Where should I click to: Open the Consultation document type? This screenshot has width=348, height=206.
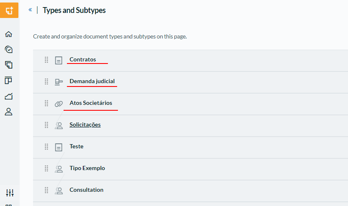coord(86,190)
